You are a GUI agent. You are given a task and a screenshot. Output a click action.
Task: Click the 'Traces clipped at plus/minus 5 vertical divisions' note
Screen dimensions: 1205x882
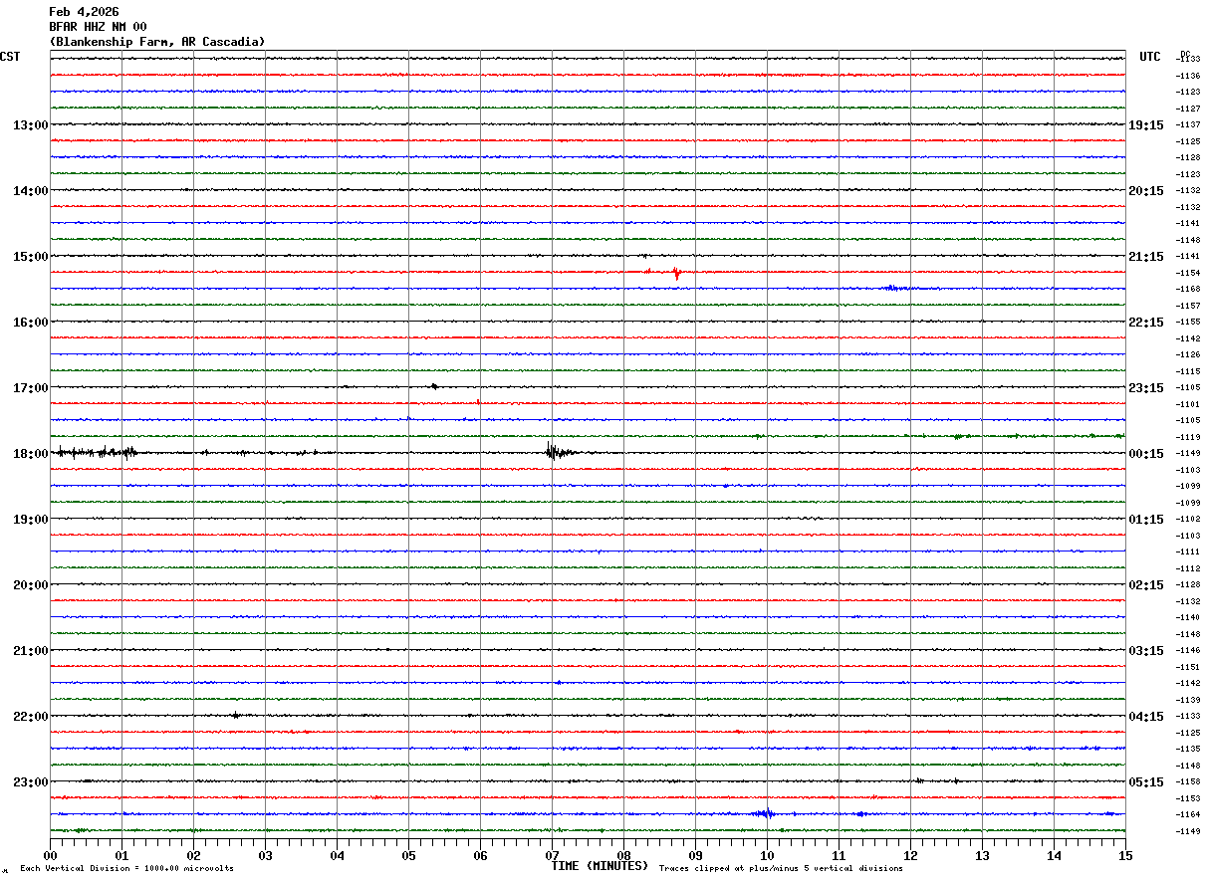coord(781,868)
